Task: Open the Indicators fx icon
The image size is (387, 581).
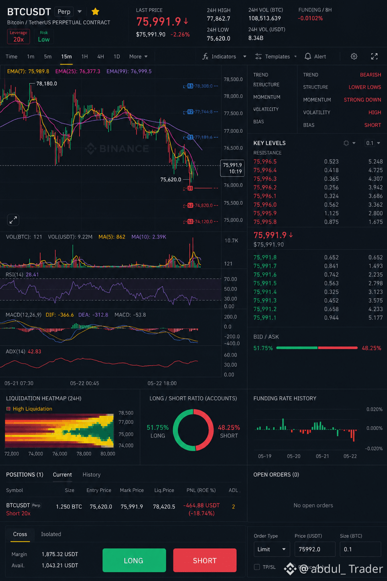Action: (x=205, y=57)
